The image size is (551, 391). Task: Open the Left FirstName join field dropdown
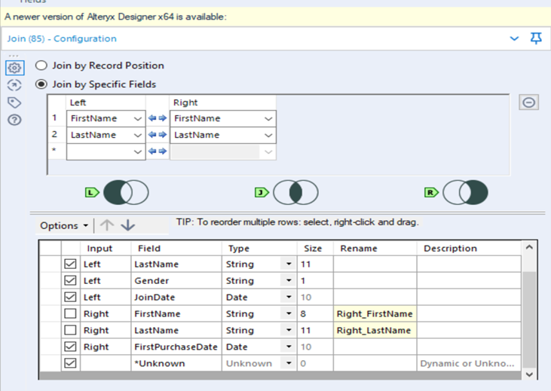137,118
